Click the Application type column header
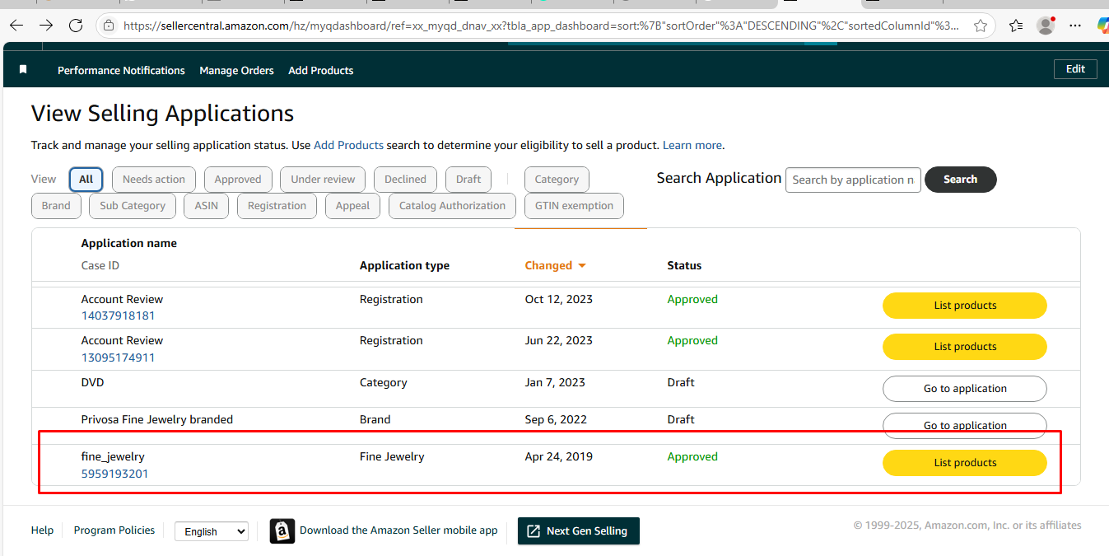 point(404,266)
